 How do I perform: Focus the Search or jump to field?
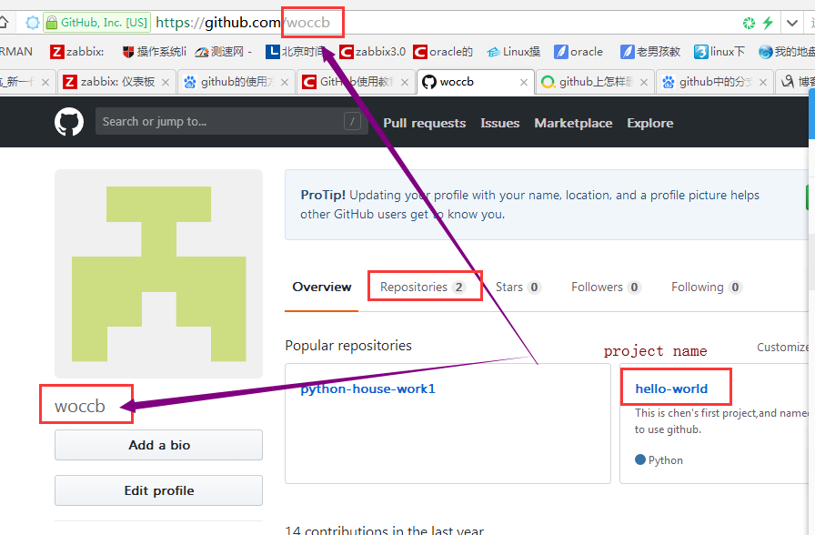(232, 122)
